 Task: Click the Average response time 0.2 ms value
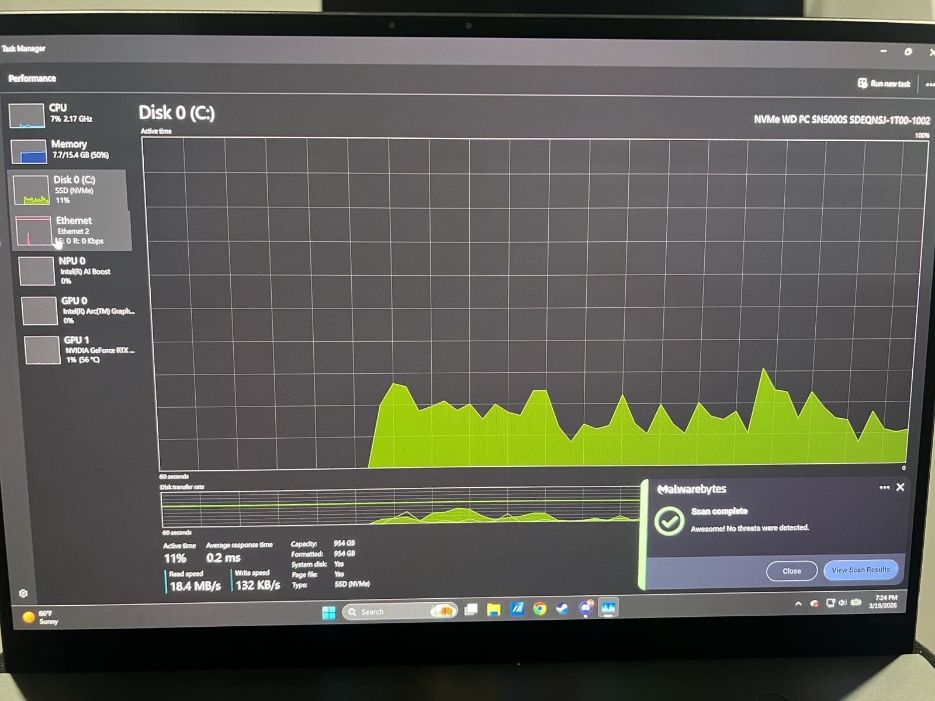[x=223, y=558]
